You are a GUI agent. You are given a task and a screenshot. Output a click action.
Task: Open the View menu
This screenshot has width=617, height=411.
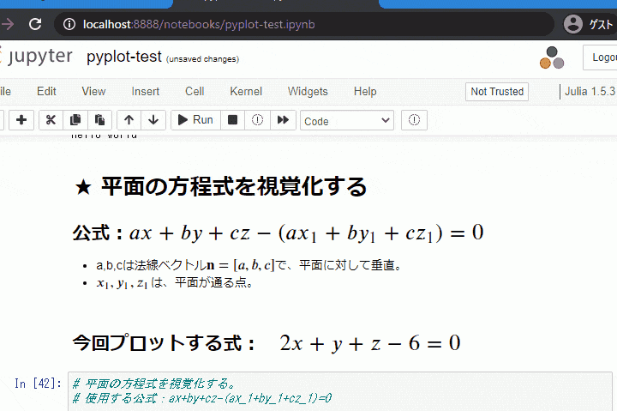tap(93, 92)
